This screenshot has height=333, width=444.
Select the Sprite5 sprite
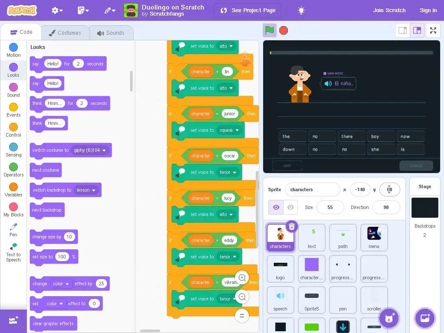[311, 300]
